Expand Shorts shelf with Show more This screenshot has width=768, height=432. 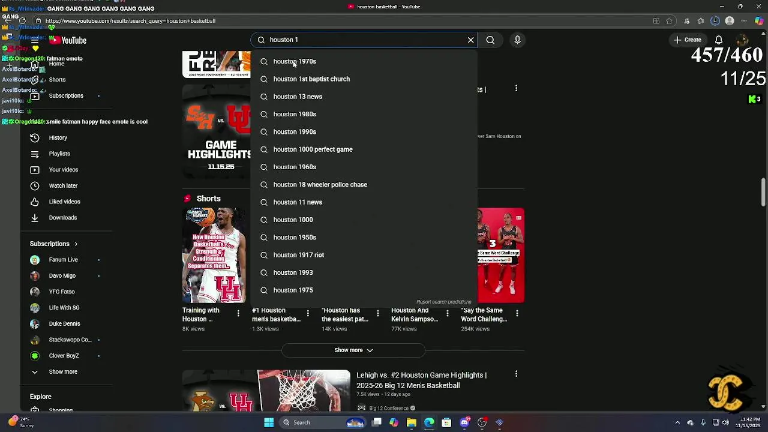[353, 350]
